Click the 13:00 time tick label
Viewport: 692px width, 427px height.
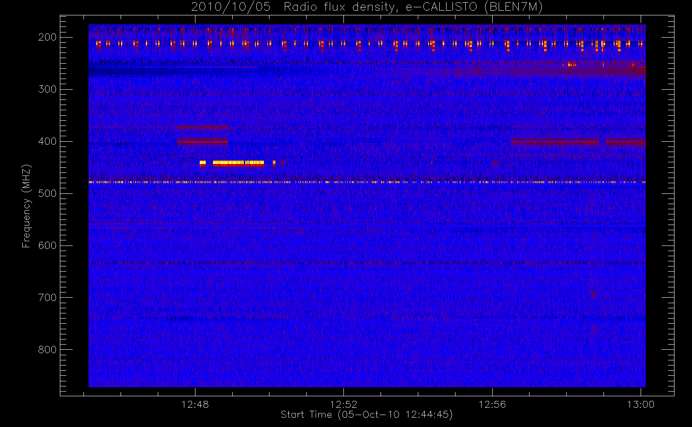pos(641,404)
